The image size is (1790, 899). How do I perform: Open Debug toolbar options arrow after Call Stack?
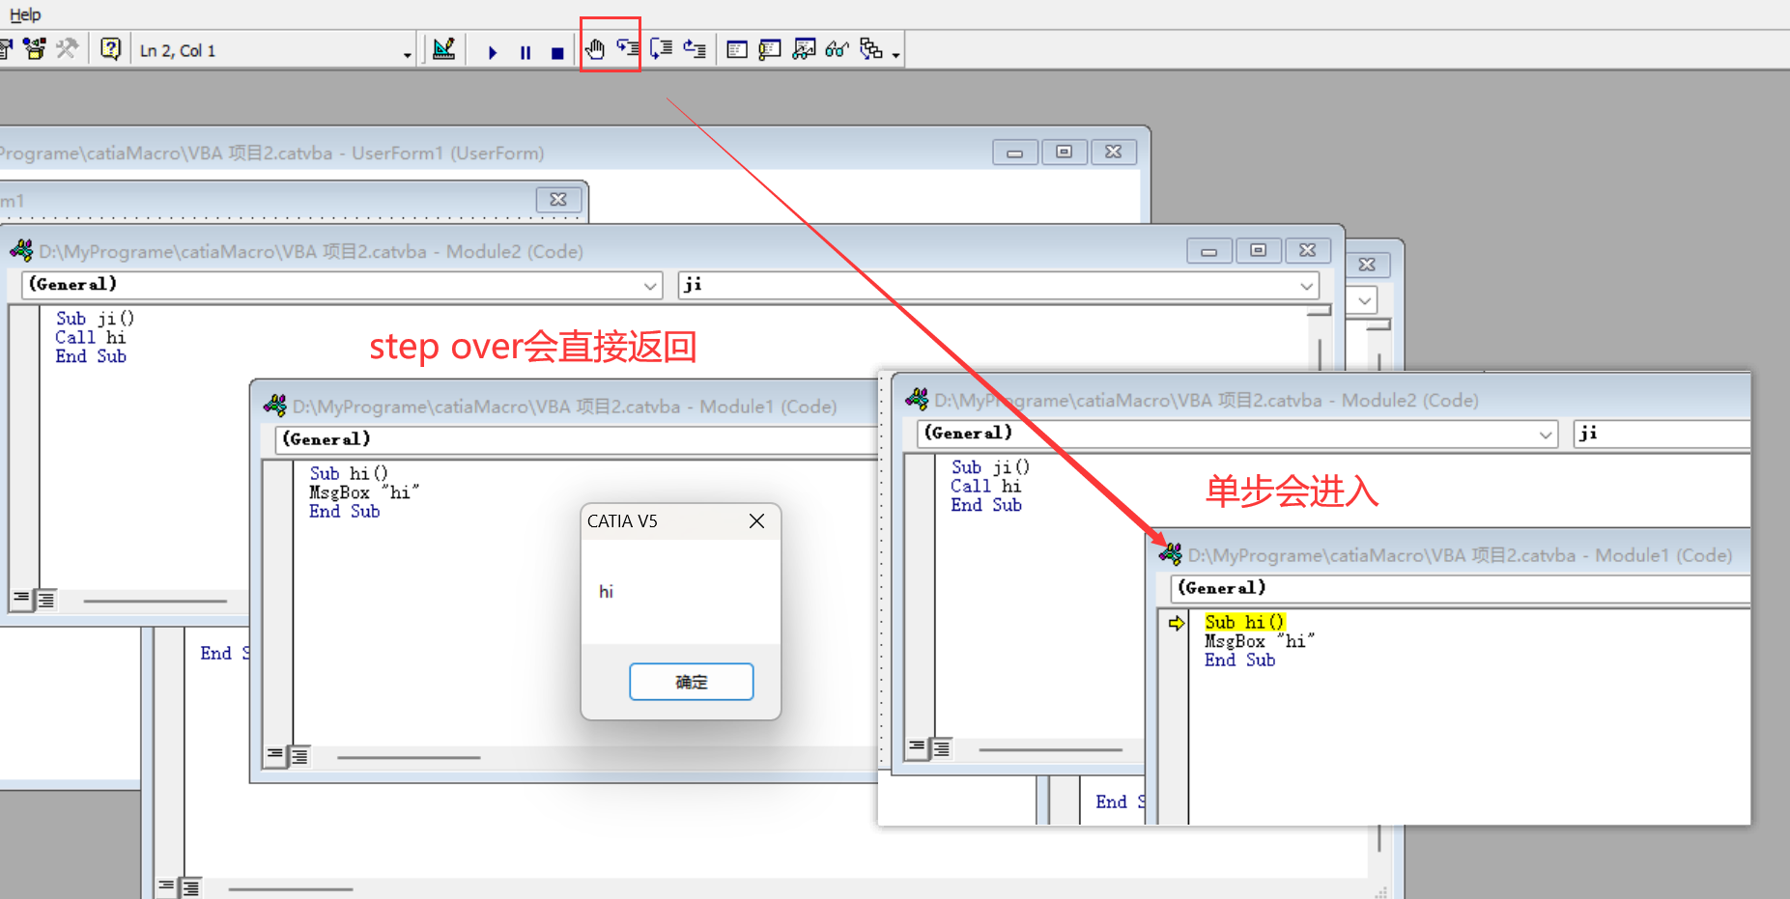tap(896, 55)
